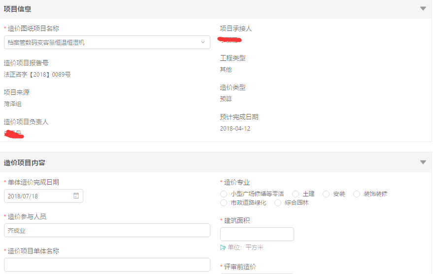Choose 土建 as 造价专业

(296, 194)
